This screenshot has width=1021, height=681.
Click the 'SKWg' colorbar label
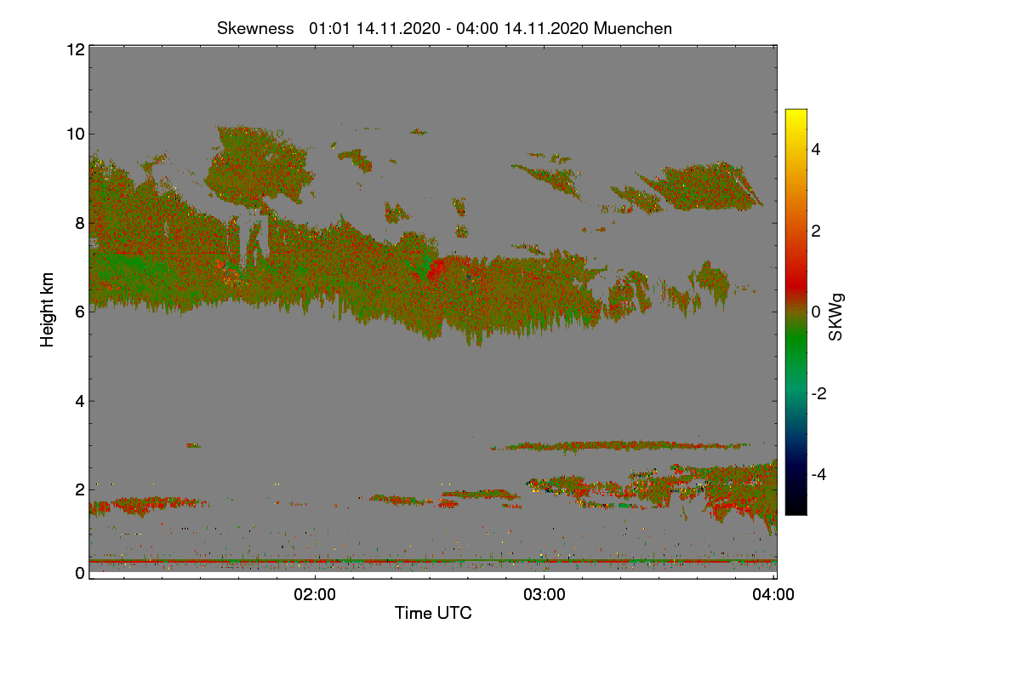click(x=836, y=317)
